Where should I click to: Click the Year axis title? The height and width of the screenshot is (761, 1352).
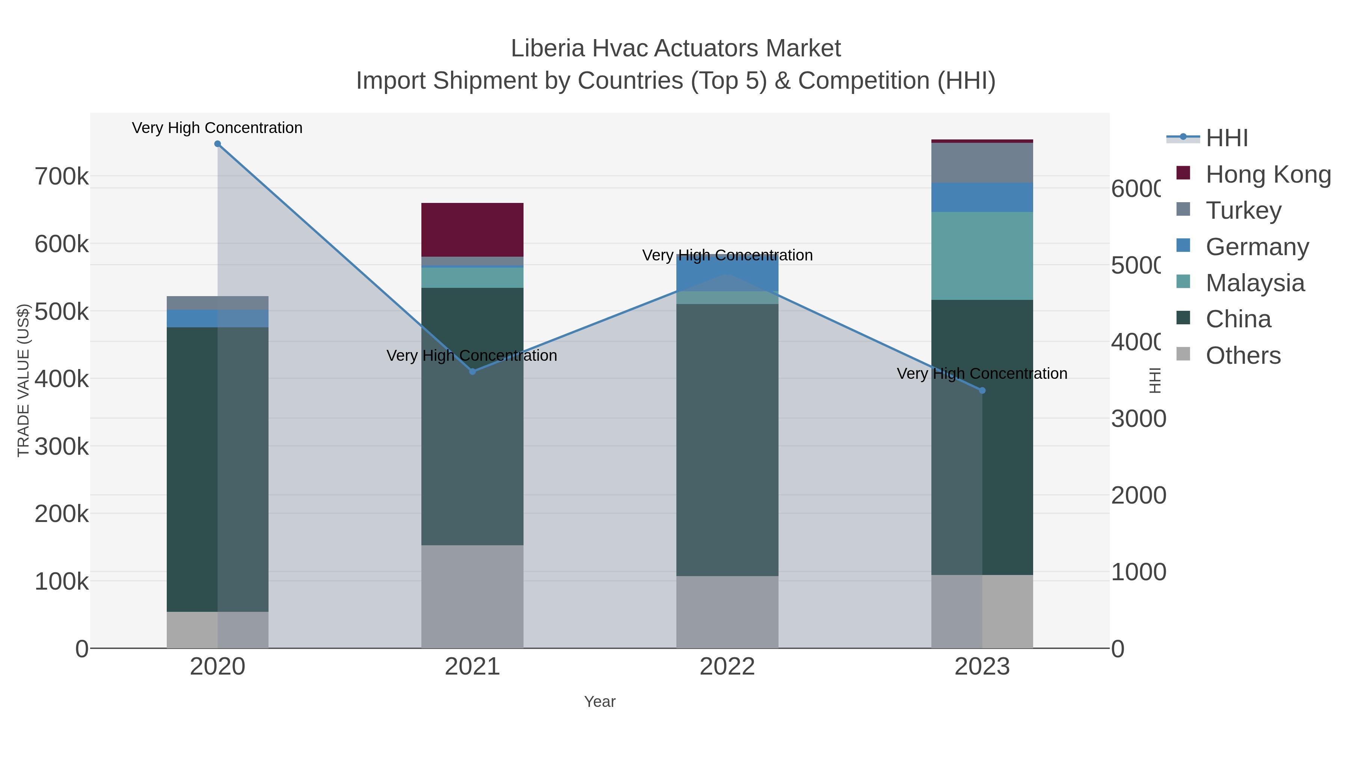pyautogui.click(x=600, y=702)
